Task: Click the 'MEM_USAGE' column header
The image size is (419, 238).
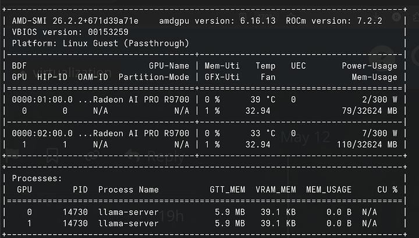Action: click(329, 189)
